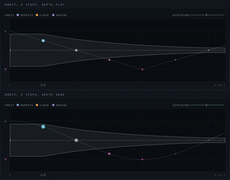
Task: Adjust the Diffusion slider in Depth 100% panel
Action: [206, 105]
